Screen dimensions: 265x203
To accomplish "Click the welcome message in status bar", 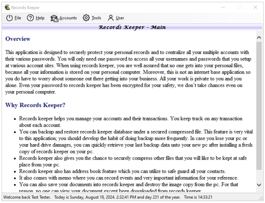I will (27, 197).
